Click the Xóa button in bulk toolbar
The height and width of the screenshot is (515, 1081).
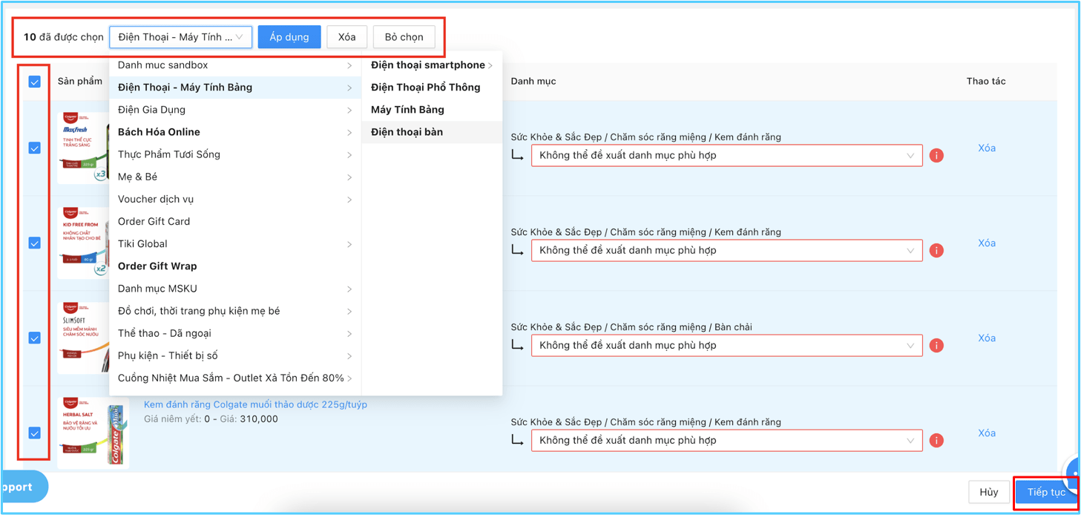click(346, 37)
